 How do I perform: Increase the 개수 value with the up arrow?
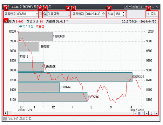[x=123, y=13]
